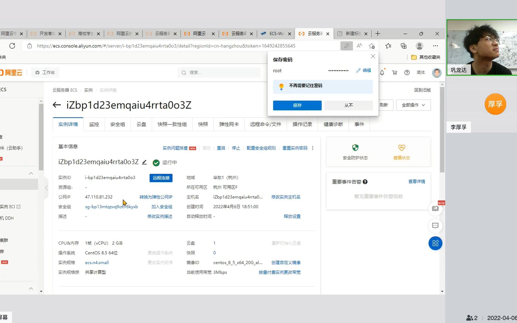The width and height of the screenshot is (517, 323).
Task: Click 回到旧版 link
Action: pos(422,90)
